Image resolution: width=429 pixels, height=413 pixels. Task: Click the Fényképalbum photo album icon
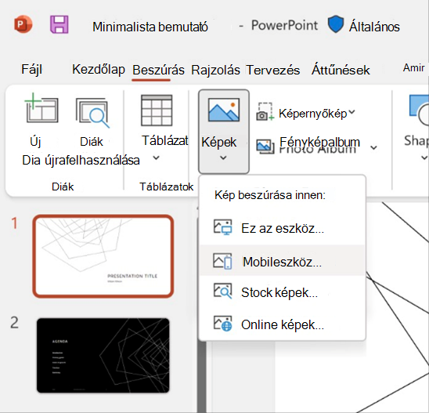point(265,147)
